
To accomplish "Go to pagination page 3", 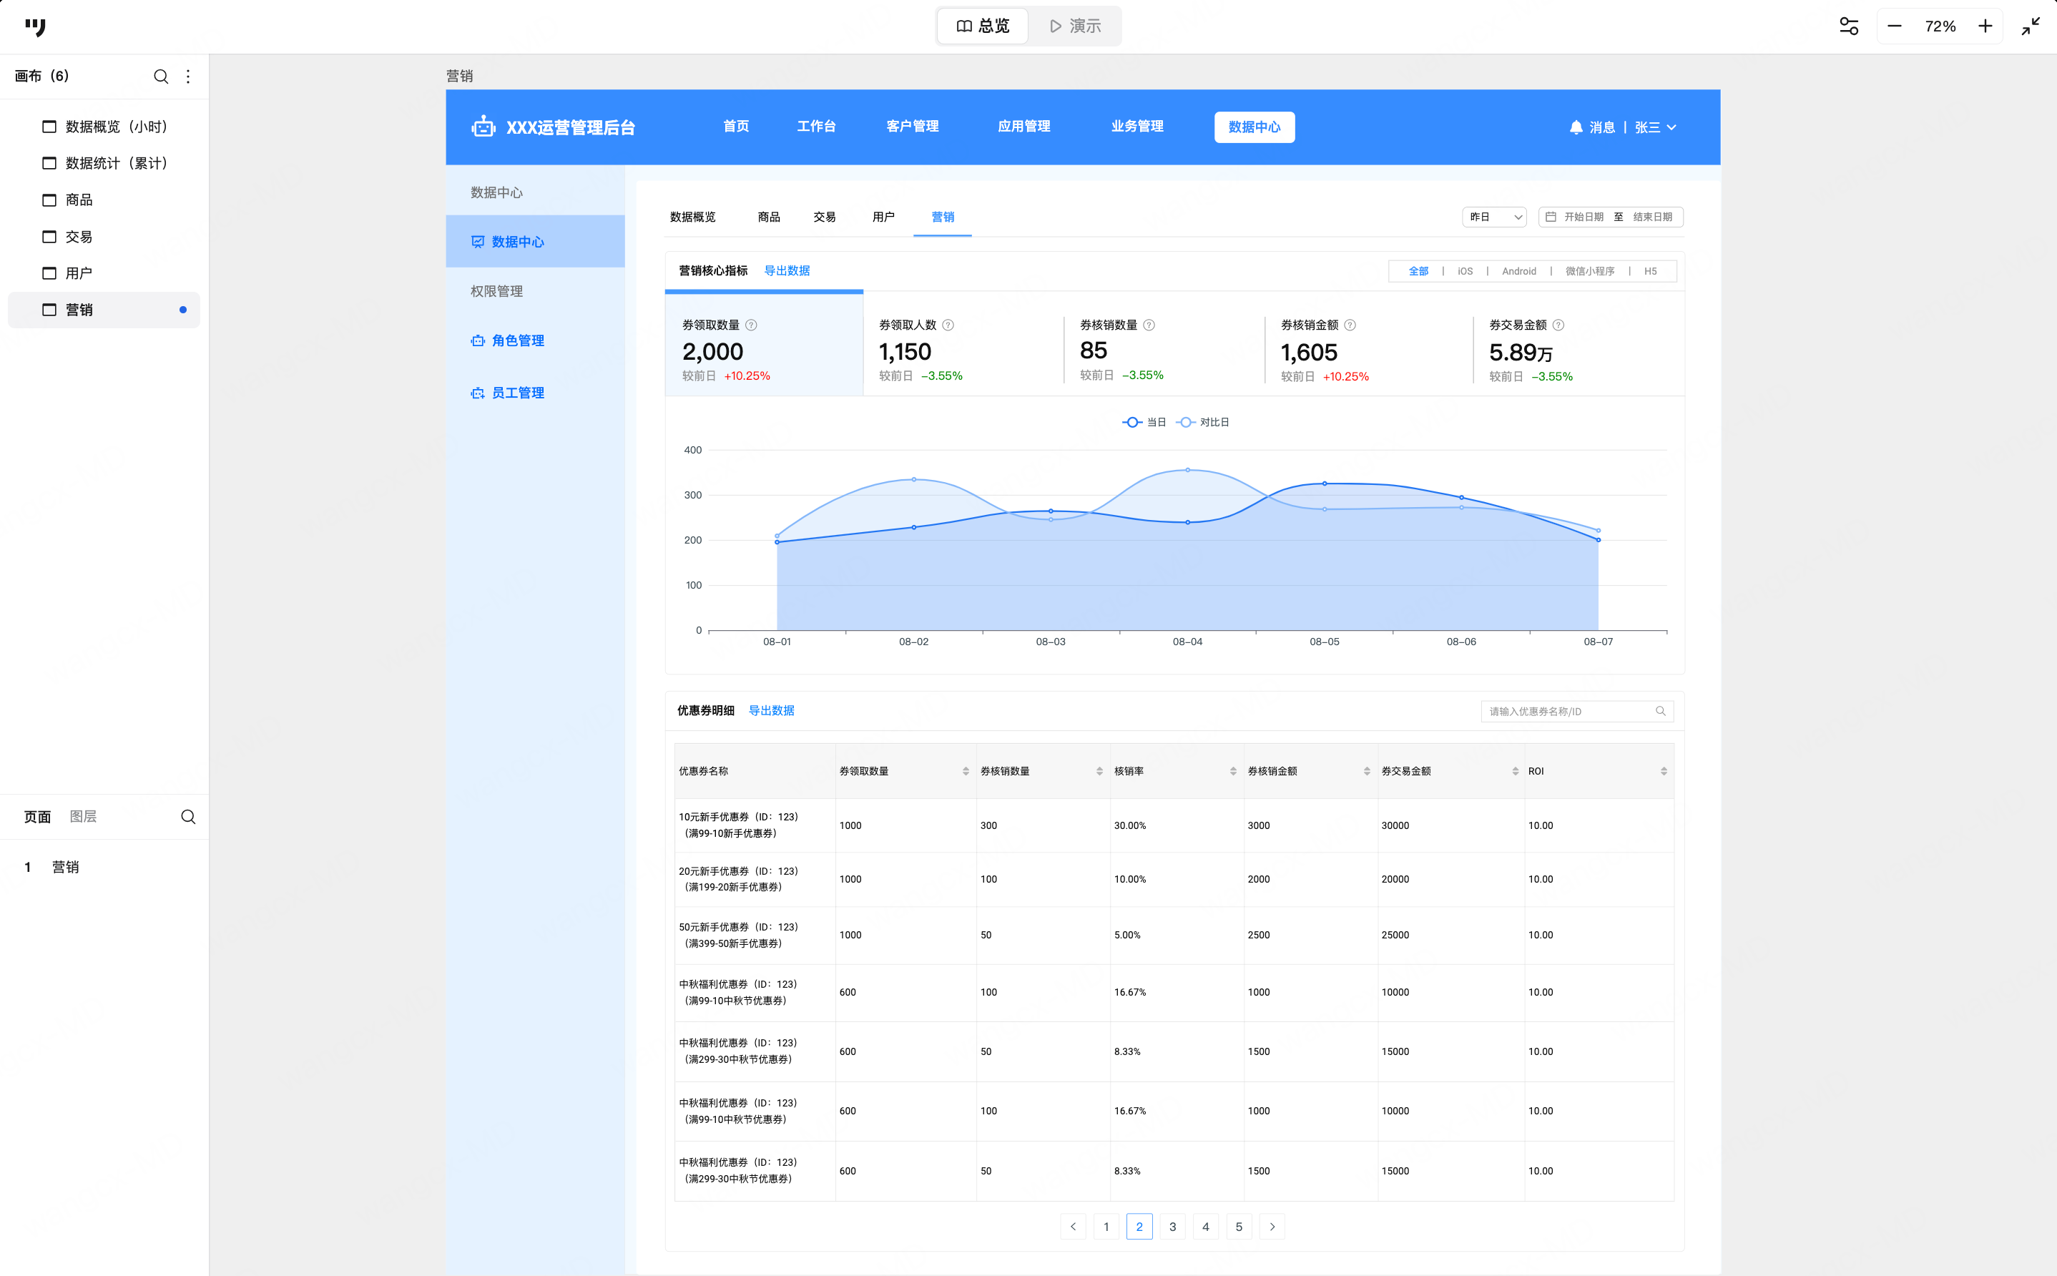I will coord(1172,1227).
